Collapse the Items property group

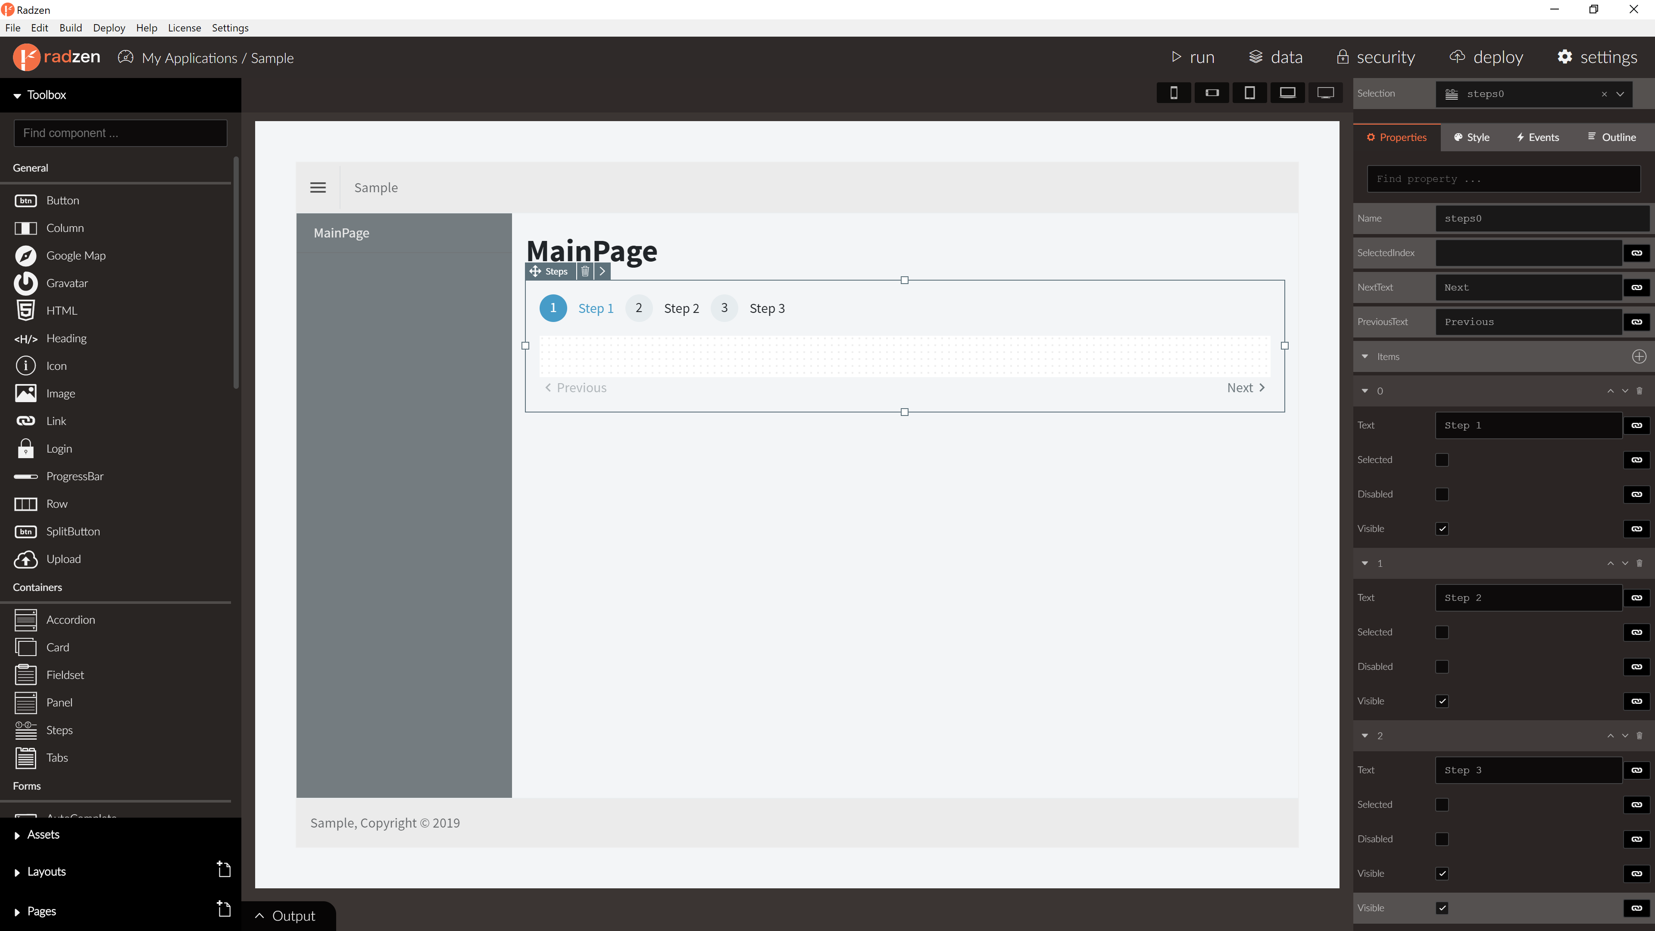(1365, 356)
